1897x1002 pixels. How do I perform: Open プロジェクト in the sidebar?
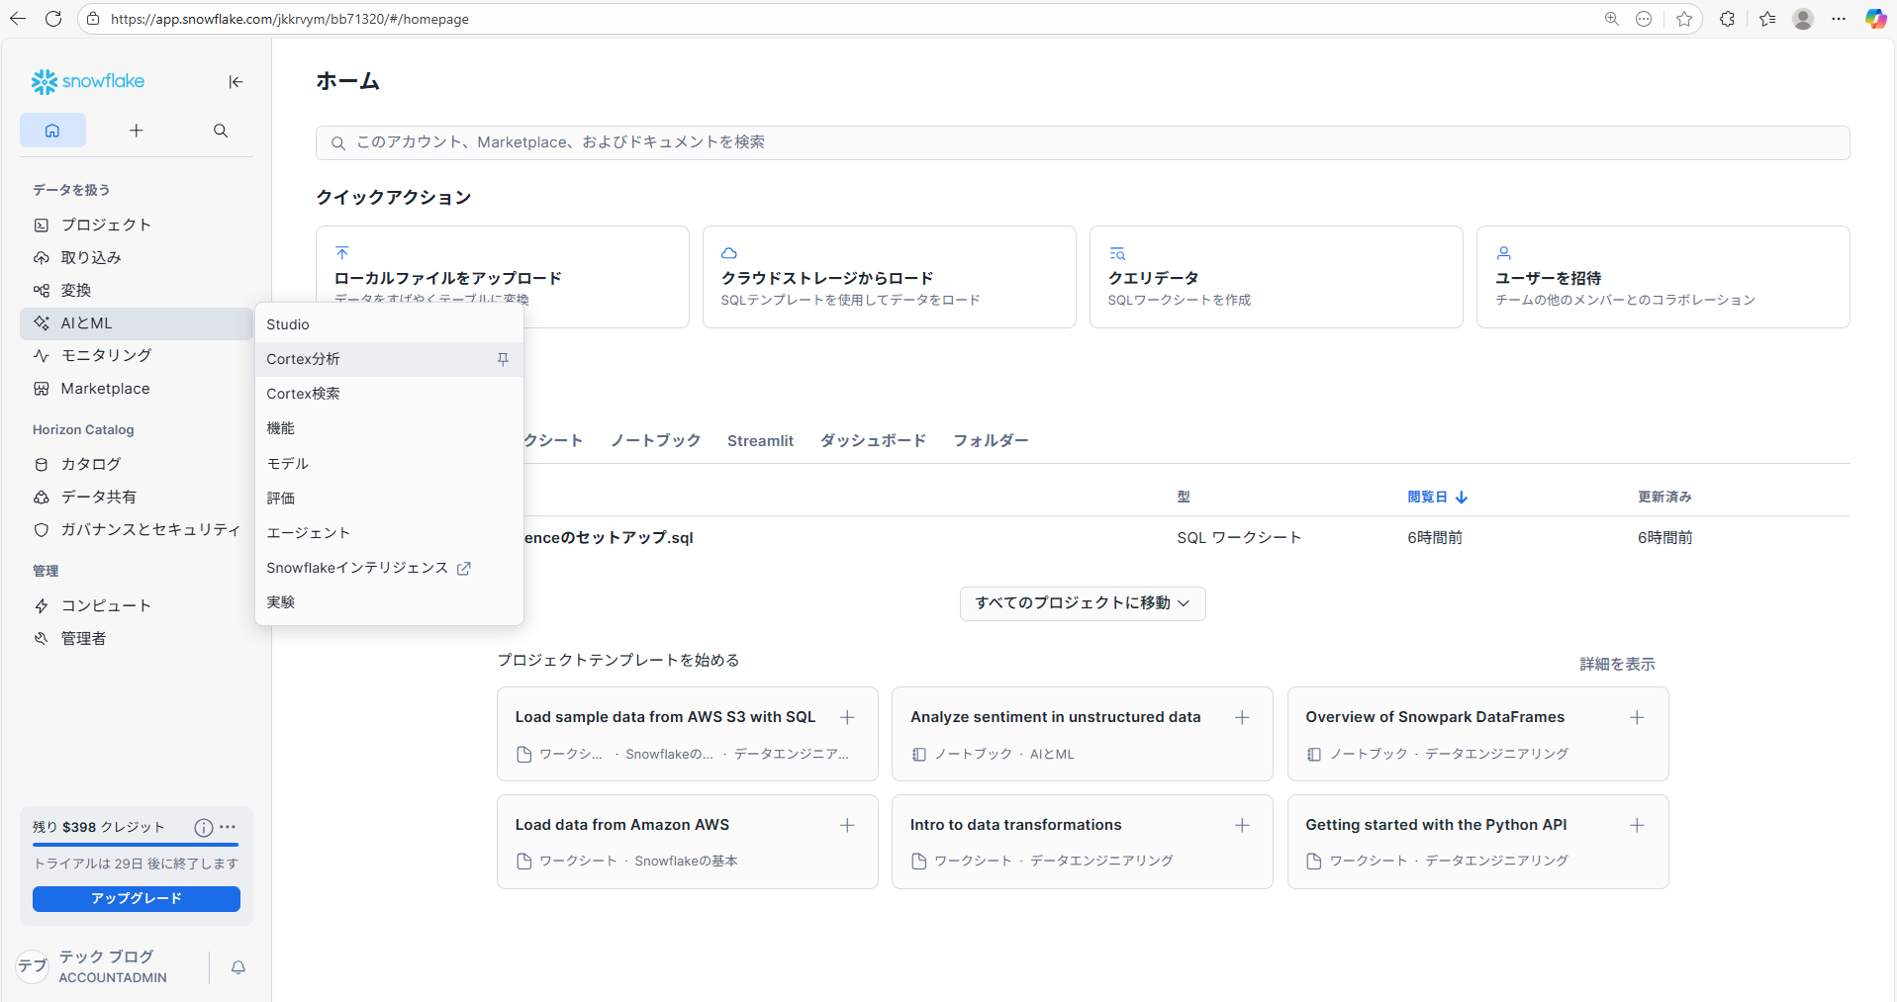pos(137,225)
